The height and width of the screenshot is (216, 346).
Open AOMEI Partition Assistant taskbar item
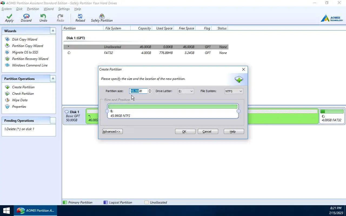(x=35, y=211)
